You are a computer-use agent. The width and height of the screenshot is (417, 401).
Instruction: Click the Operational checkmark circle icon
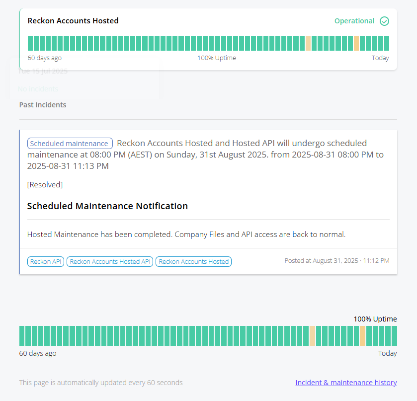(x=384, y=21)
